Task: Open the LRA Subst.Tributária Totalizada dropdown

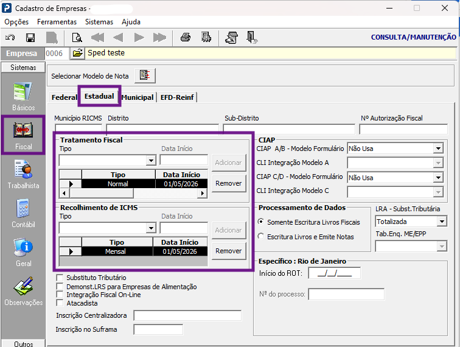Action: pos(442,222)
